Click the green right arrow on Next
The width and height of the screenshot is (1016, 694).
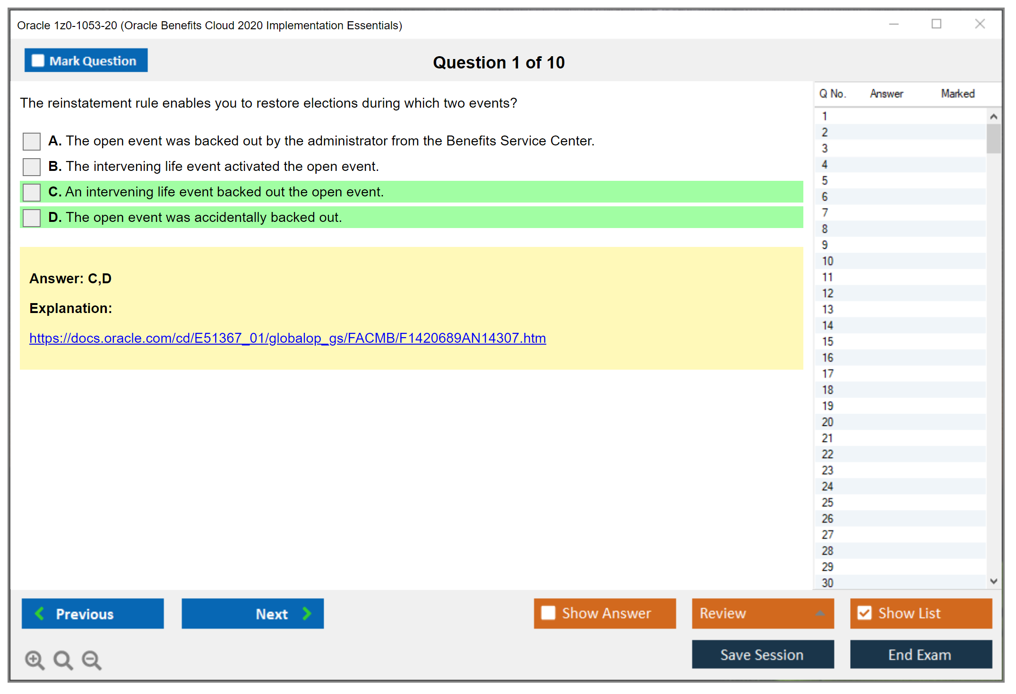point(307,614)
